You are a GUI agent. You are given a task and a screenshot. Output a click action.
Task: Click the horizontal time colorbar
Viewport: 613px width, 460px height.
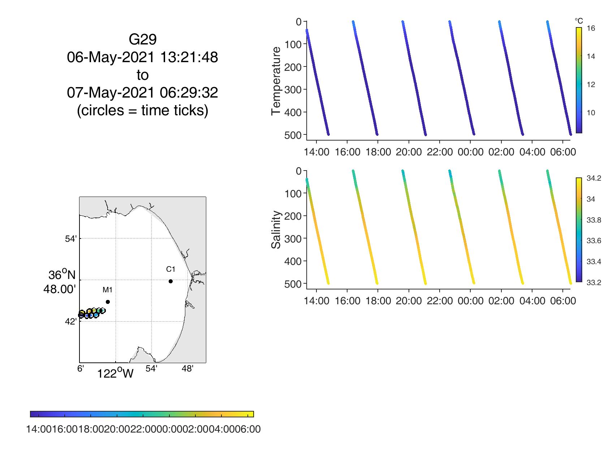click(142, 414)
